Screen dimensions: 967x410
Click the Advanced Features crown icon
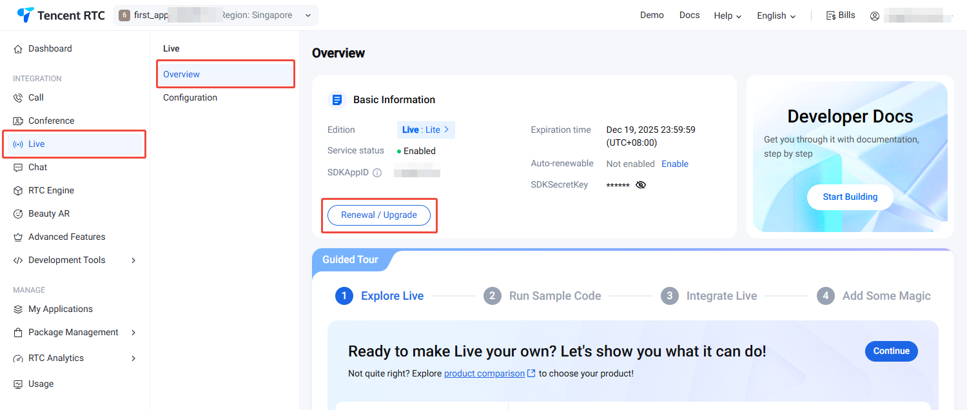pos(18,237)
